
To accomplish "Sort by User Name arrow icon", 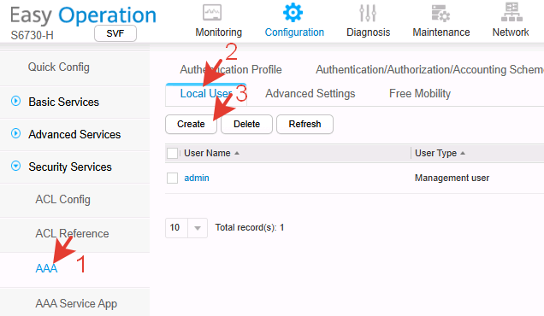I will 237,153.
